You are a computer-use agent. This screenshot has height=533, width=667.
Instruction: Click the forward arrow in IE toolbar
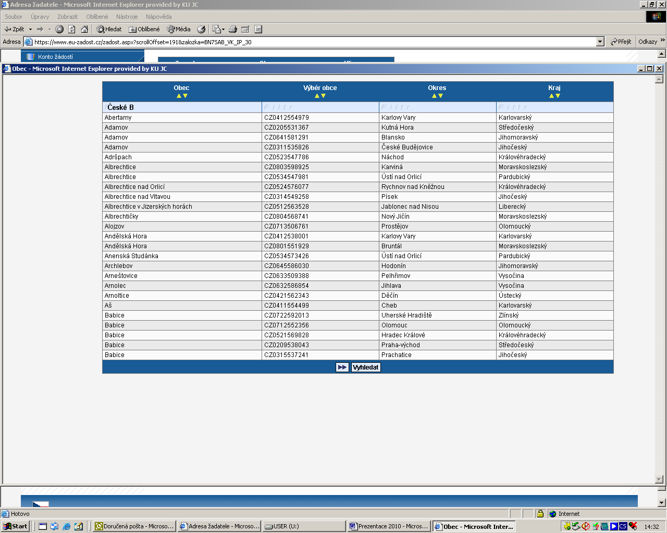pos(40,29)
